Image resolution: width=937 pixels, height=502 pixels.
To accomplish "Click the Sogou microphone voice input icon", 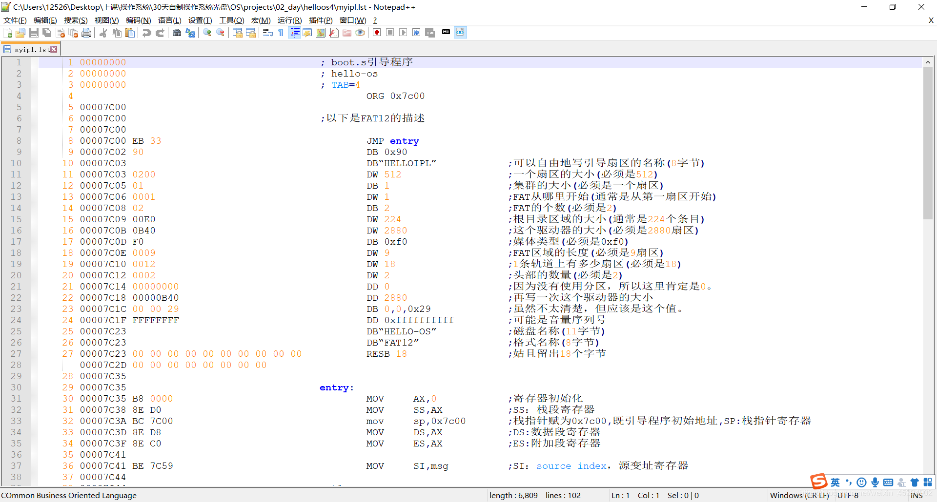I will coord(875,483).
